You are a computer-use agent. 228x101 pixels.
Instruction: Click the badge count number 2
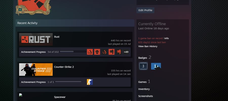150,57
